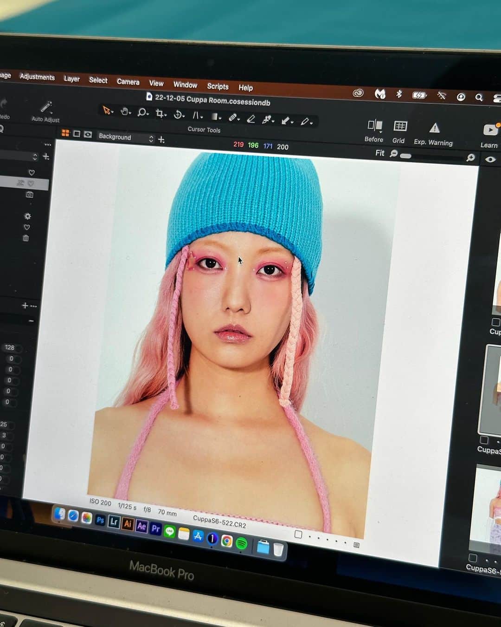This screenshot has width=501, height=627.
Task: Click the lower left panel plus add button
Action: click(25, 305)
